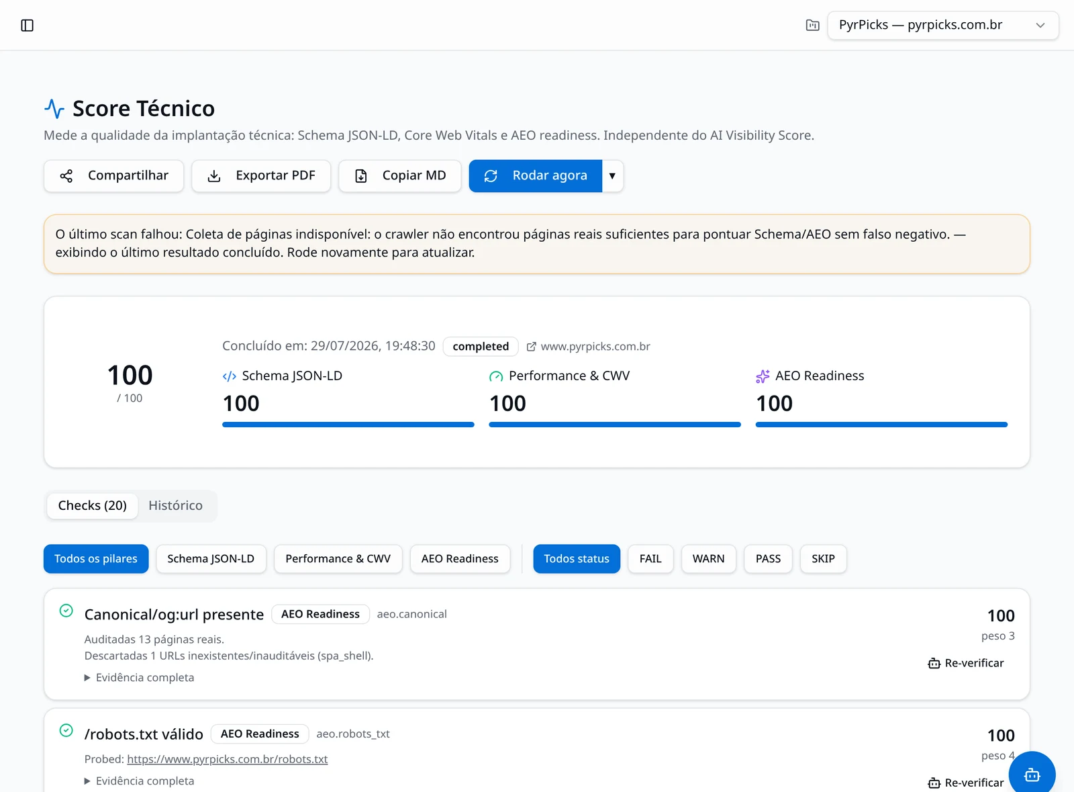Screen dimensions: 1074x792
Task: Click the Score Técnico pulse icon
Action: 54,108
